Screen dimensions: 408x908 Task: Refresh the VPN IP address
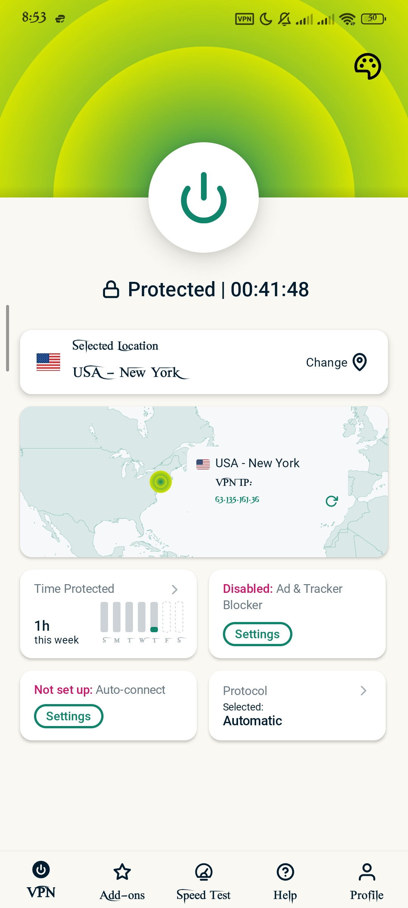(x=332, y=501)
